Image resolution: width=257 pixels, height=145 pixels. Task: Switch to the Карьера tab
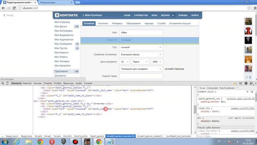pyautogui.click(x=149, y=23)
